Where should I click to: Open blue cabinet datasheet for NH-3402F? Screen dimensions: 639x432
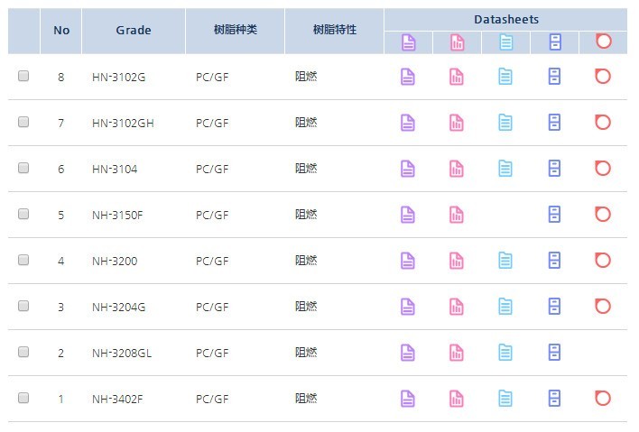point(554,399)
